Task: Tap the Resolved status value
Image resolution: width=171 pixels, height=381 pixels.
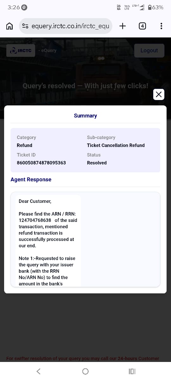Action: [x=97, y=163]
